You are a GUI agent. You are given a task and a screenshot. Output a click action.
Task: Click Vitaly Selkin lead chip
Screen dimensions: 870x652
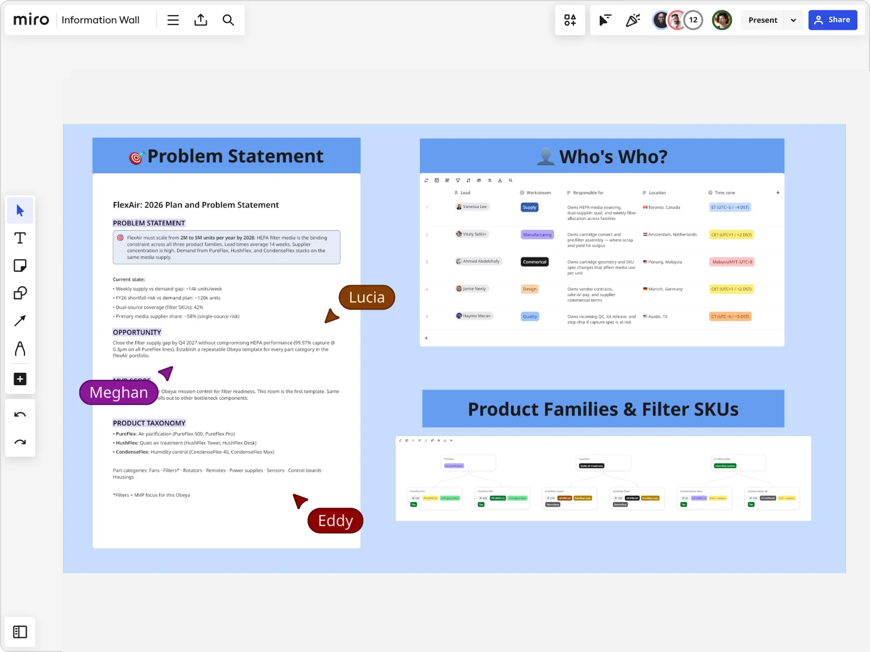[472, 234]
